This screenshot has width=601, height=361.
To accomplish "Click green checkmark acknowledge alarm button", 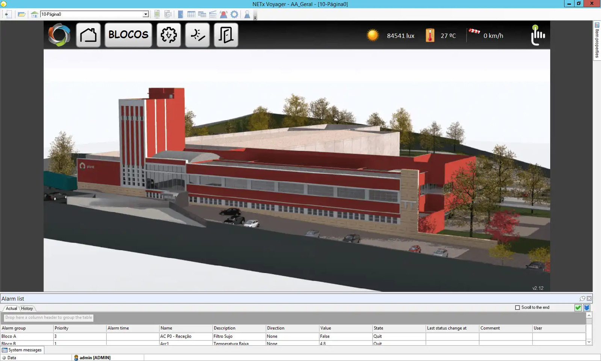I will click(578, 308).
